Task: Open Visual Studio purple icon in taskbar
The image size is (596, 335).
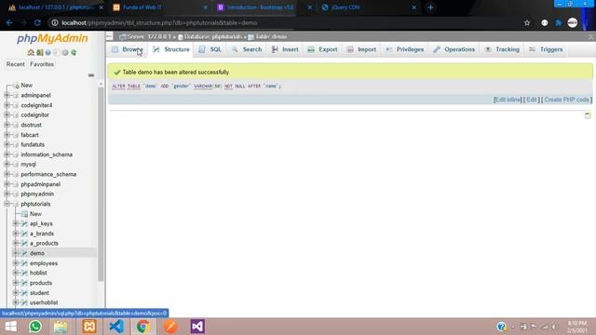Action: pos(197,327)
